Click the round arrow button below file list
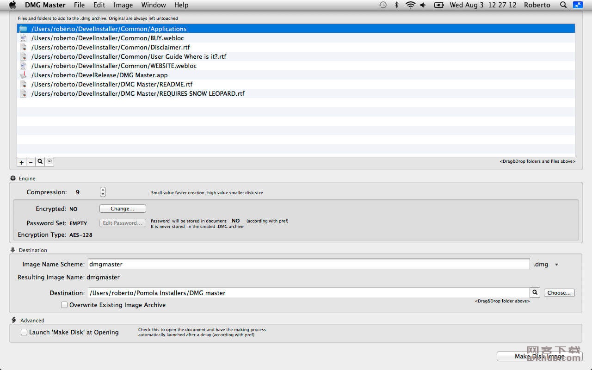This screenshot has width=592, height=370. pyautogui.click(x=49, y=161)
